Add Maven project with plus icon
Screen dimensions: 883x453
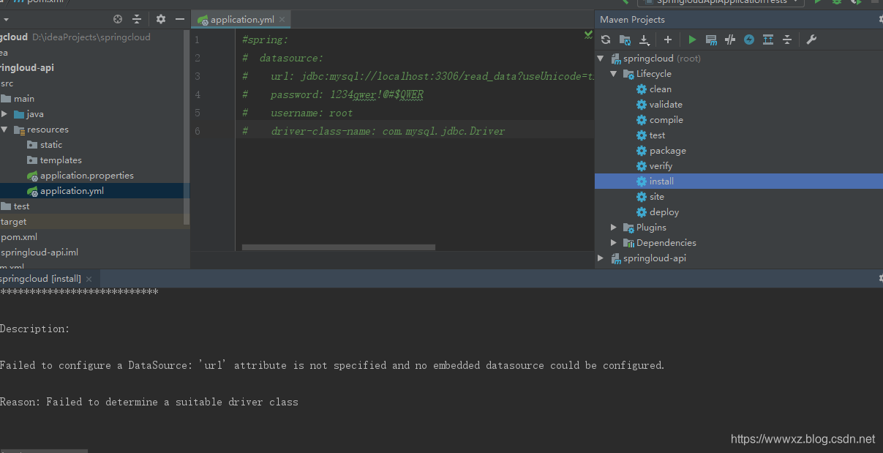click(668, 40)
